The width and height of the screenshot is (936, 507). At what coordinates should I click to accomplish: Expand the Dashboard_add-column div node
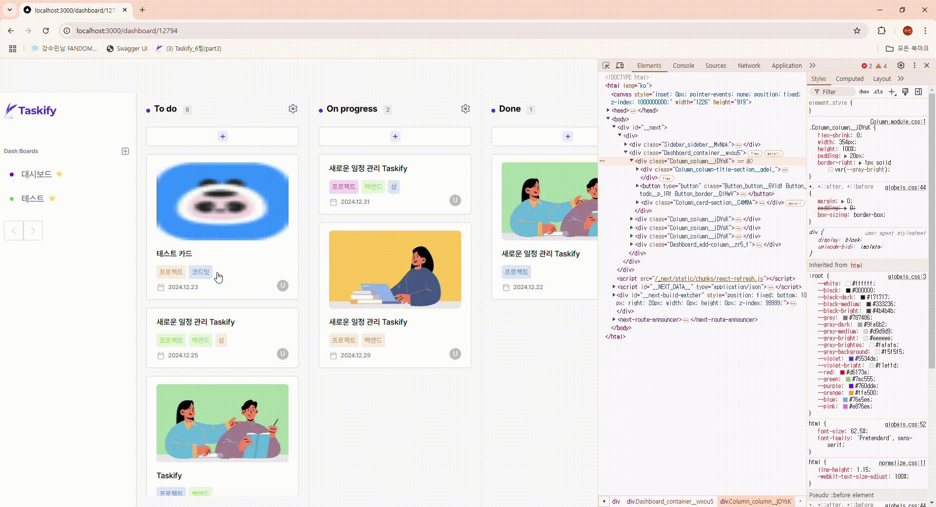pyautogui.click(x=632, y=244)
